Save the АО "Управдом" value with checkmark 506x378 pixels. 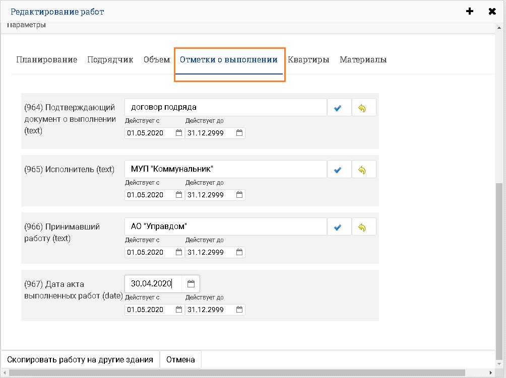pos(338,227)
